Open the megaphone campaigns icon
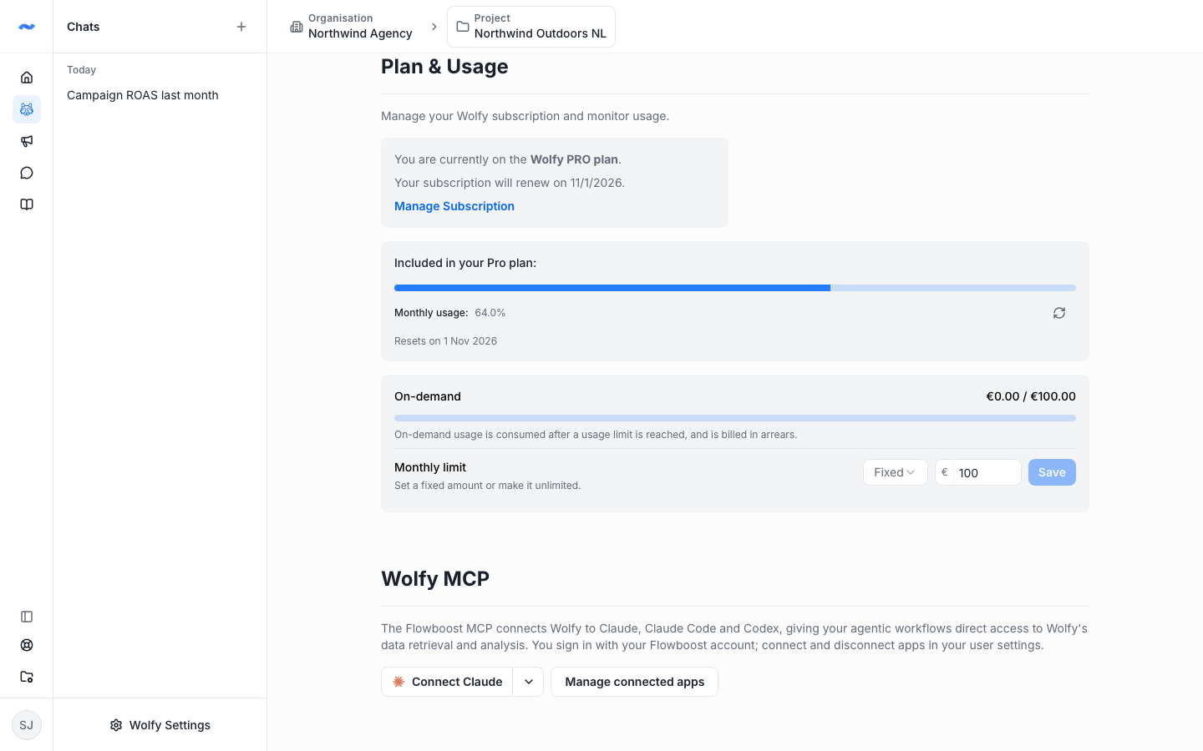Viewport: 1203px width, 751px height. (27, 141)
